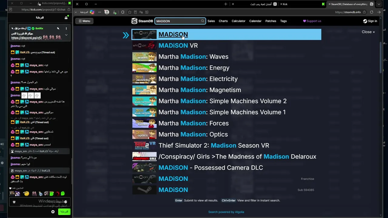The image size is (388, 218).
Task: Select the highlighted MADiSON game result
Action: click(226, 35)
